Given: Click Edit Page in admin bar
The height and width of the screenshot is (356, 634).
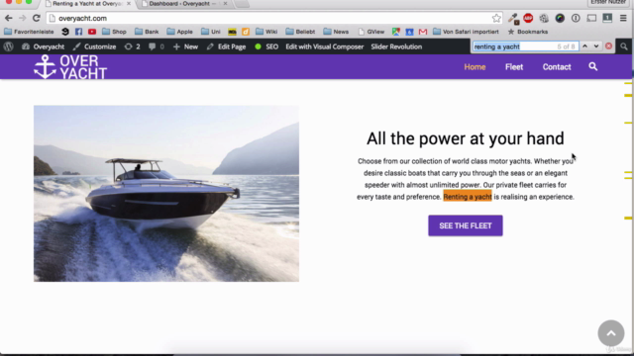Looking at the screenshot, I should [227, 46].
